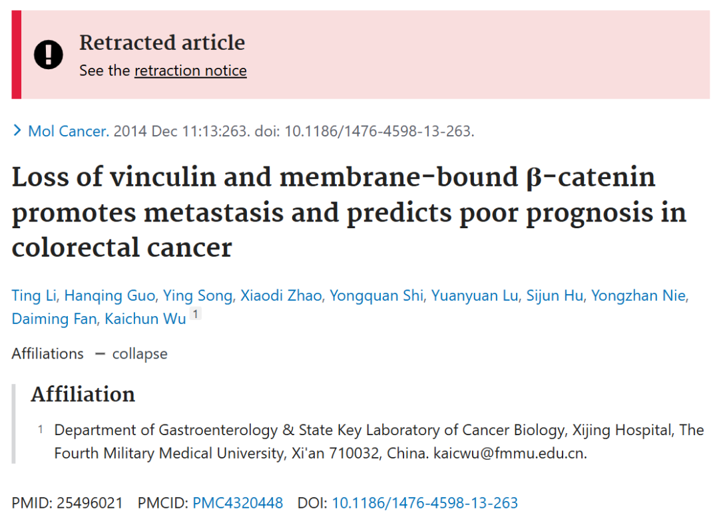Click the article title heading
719x525 pixels.
pyautogui.click(x=349, y=212)
